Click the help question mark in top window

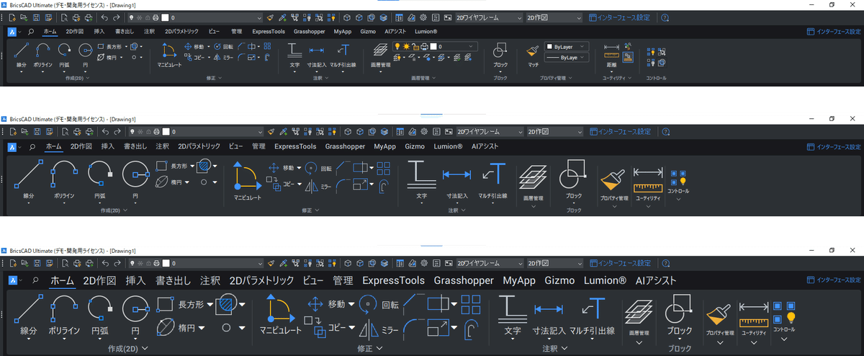[x=665, y=16]
